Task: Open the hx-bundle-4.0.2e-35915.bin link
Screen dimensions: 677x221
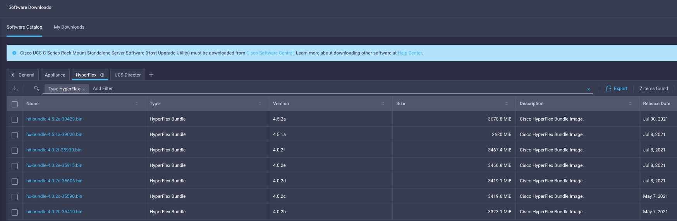Action: [x=54, y=165]
